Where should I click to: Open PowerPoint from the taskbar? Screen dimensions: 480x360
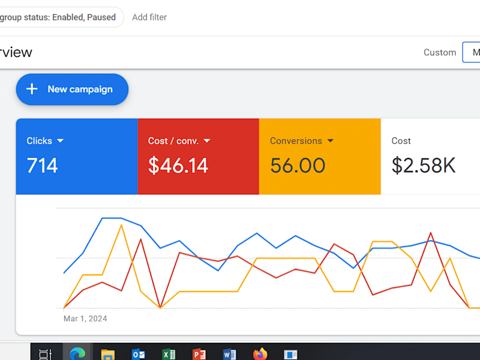click(x=199, y=355)
